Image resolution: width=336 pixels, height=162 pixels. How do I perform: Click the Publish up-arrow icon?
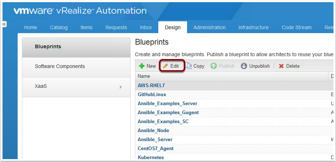[214, 66]
